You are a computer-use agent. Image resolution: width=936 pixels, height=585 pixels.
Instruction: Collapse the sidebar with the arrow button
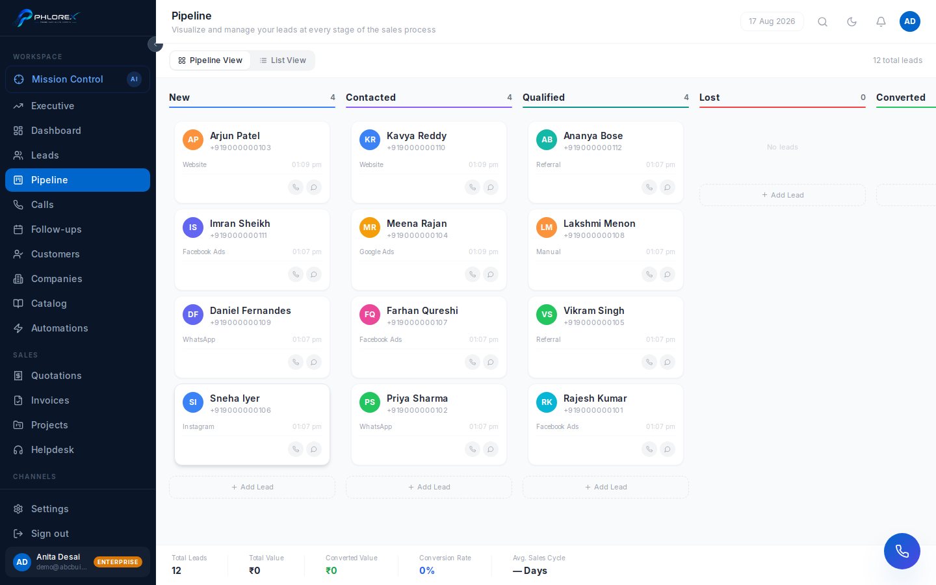[155, 44]
